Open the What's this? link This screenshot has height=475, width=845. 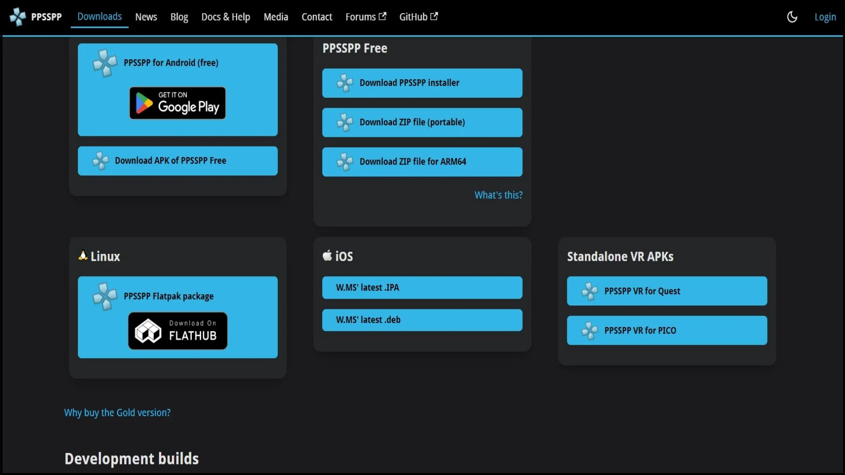498,195
